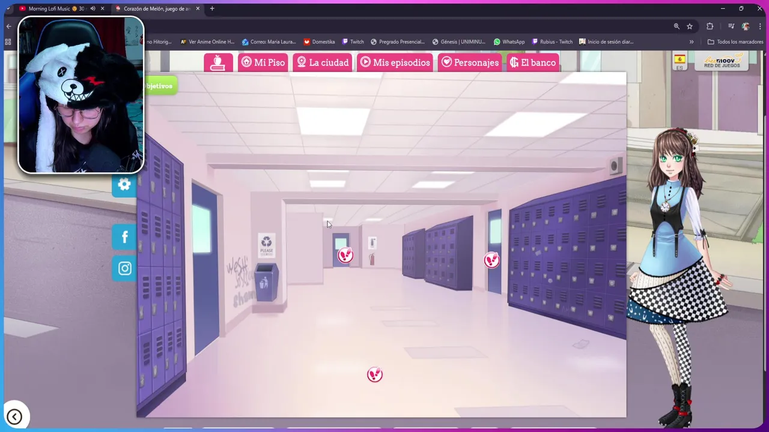This screenshot has width=769, height=432.
Task: Open the Domestika bookmark
Action: (x=319, y=42)
